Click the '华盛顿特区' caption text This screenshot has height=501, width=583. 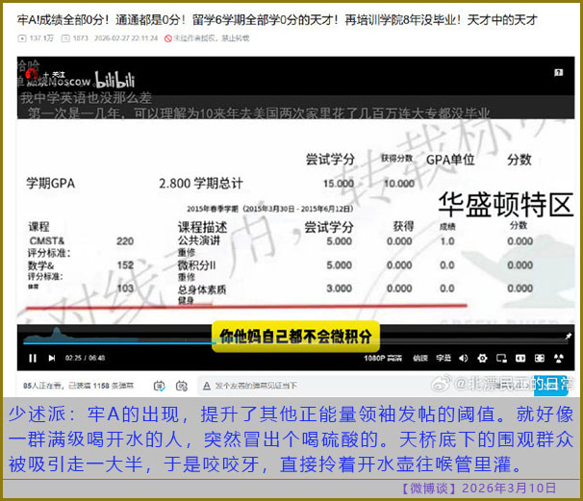[x=506, y=205]
